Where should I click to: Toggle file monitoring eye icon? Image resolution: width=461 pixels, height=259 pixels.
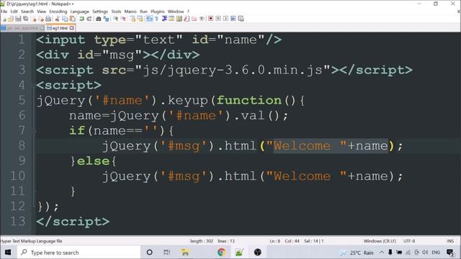coord(202,19)
